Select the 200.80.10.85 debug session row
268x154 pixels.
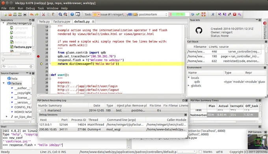113,130
